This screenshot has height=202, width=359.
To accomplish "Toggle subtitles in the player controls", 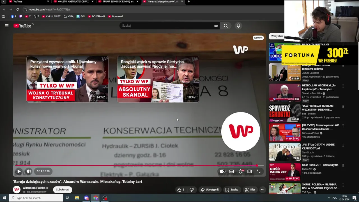I will [x=232, y=171].
